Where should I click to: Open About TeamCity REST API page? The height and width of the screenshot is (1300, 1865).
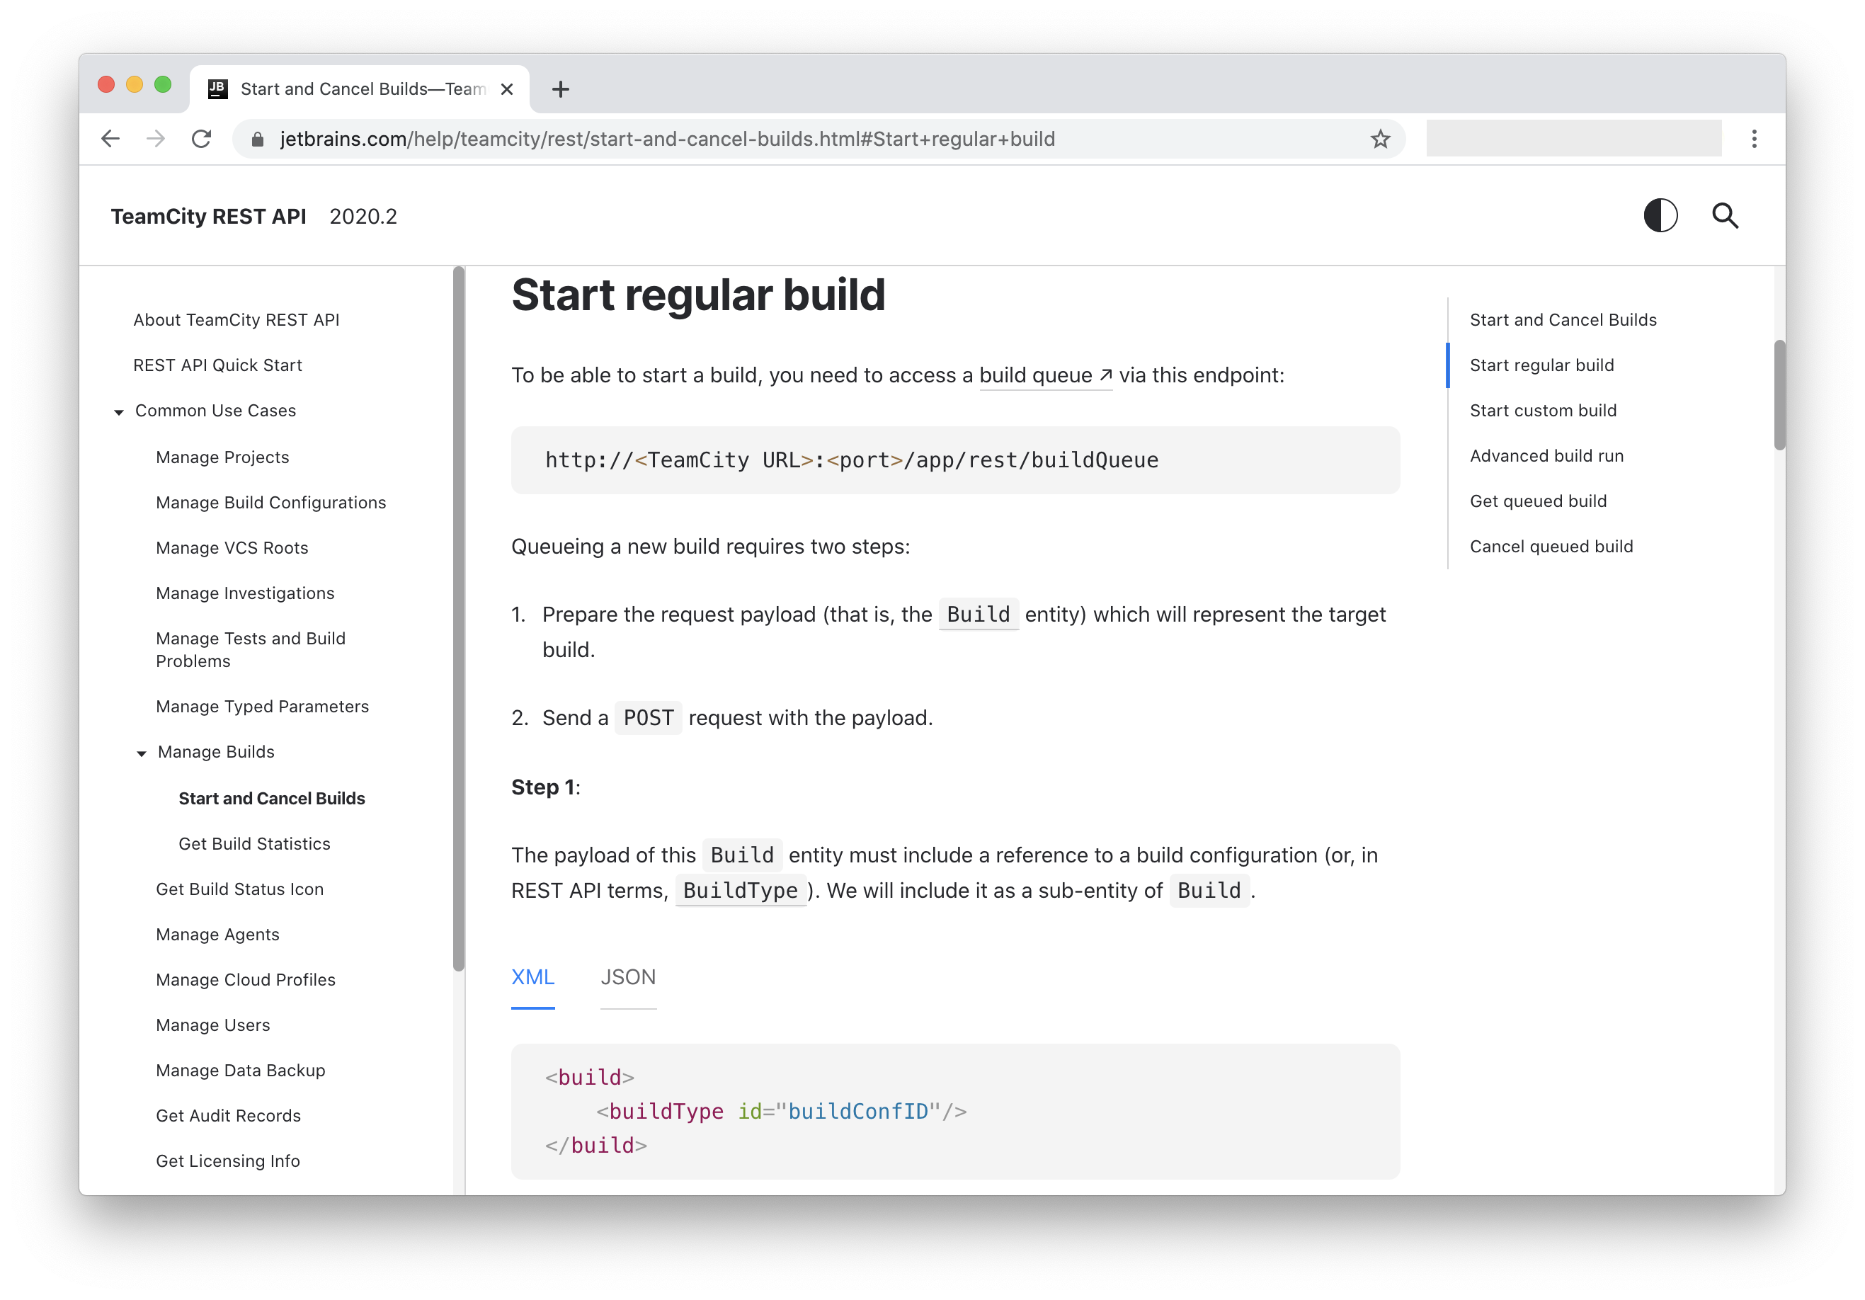[236, 320]
